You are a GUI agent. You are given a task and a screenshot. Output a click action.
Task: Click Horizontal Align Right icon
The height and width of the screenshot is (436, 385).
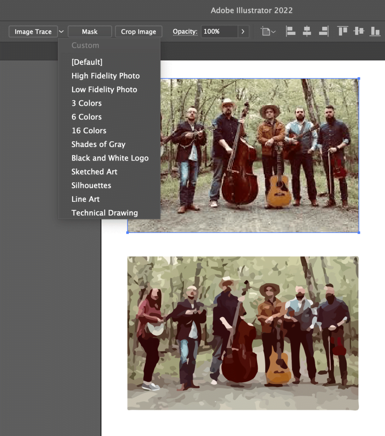324,31
